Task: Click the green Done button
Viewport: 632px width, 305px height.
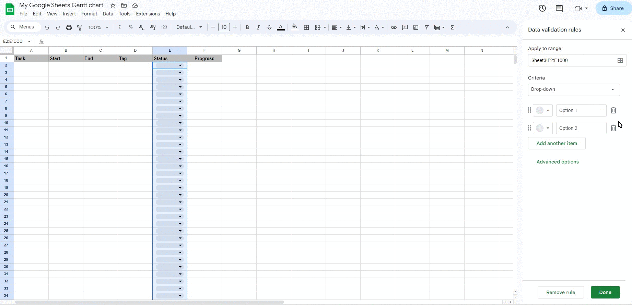Action: pos(605,292)
